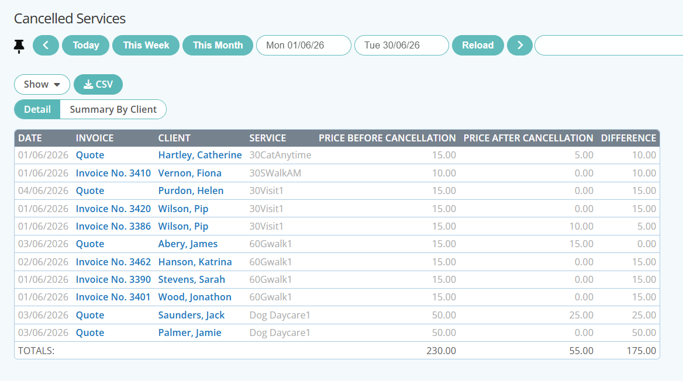The height and width of the screenshot is (381, 683).
Task: Select the Today button
Action: (86, 45)
